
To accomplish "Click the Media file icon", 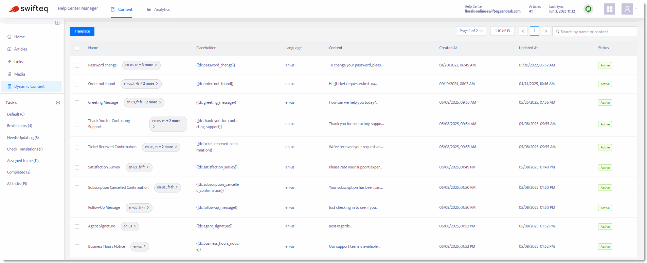I will pos(10,74).
